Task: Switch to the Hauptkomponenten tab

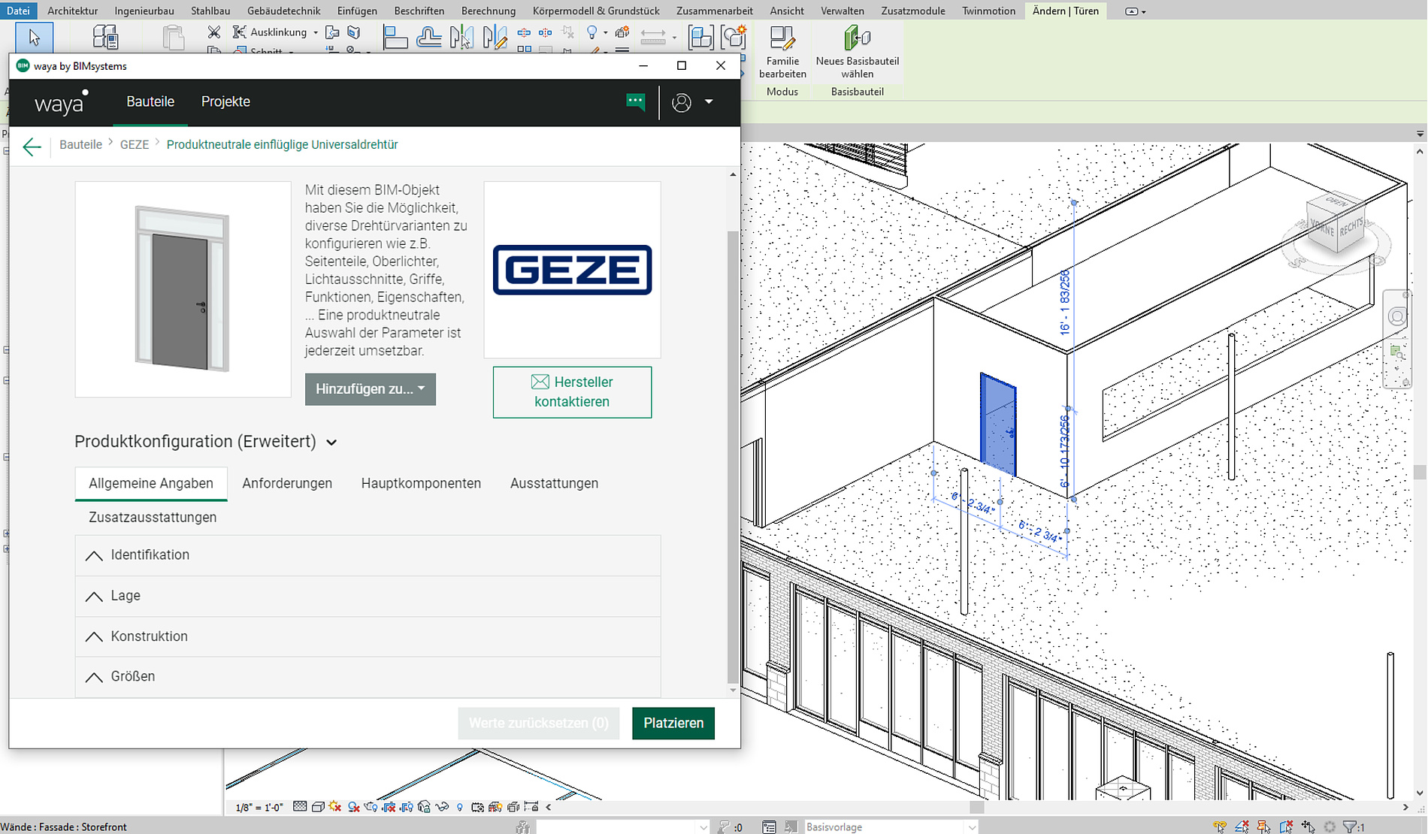Action: point(421,483)
